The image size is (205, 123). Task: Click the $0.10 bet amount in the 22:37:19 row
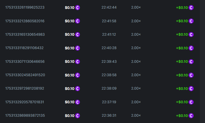70,102
